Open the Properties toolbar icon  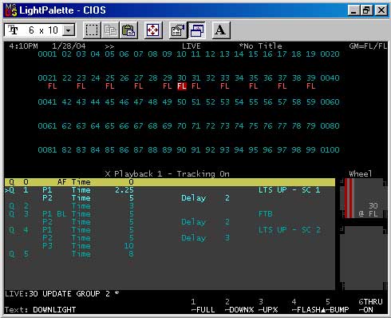tap(178, 30)
